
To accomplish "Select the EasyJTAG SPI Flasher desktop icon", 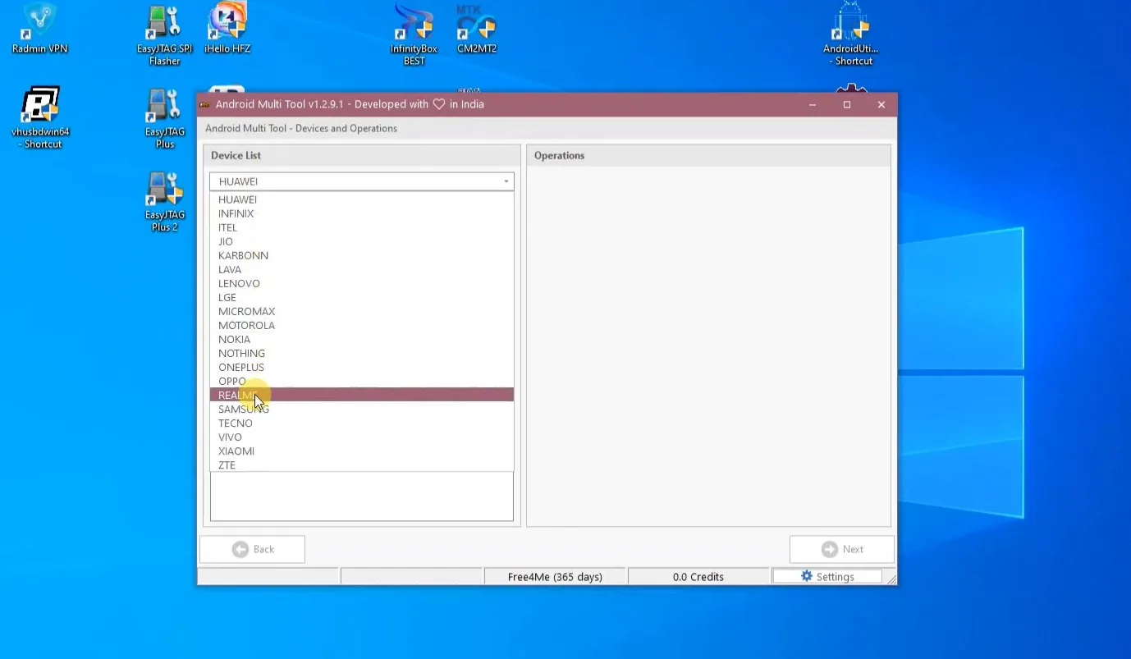I will click(x=164, y=35).
